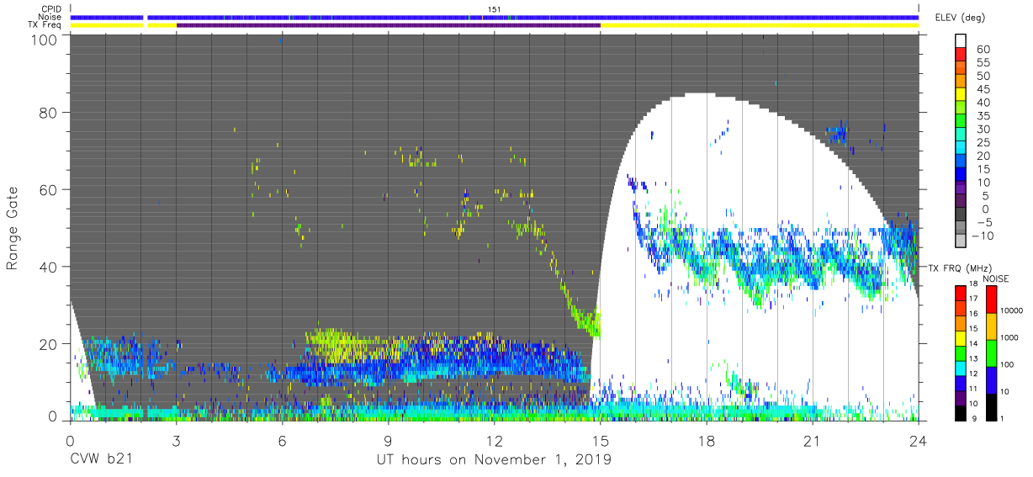Viewport: 1033px width, 477px height.
Task: Click the white top swatch of elevation colorbar
Action: click(x=962, y=41)
